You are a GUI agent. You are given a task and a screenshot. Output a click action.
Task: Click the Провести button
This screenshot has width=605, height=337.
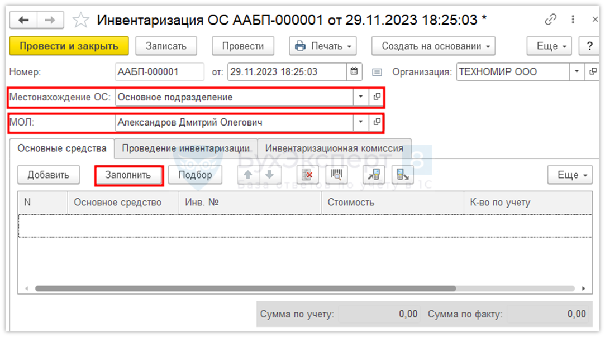point(243,46)
